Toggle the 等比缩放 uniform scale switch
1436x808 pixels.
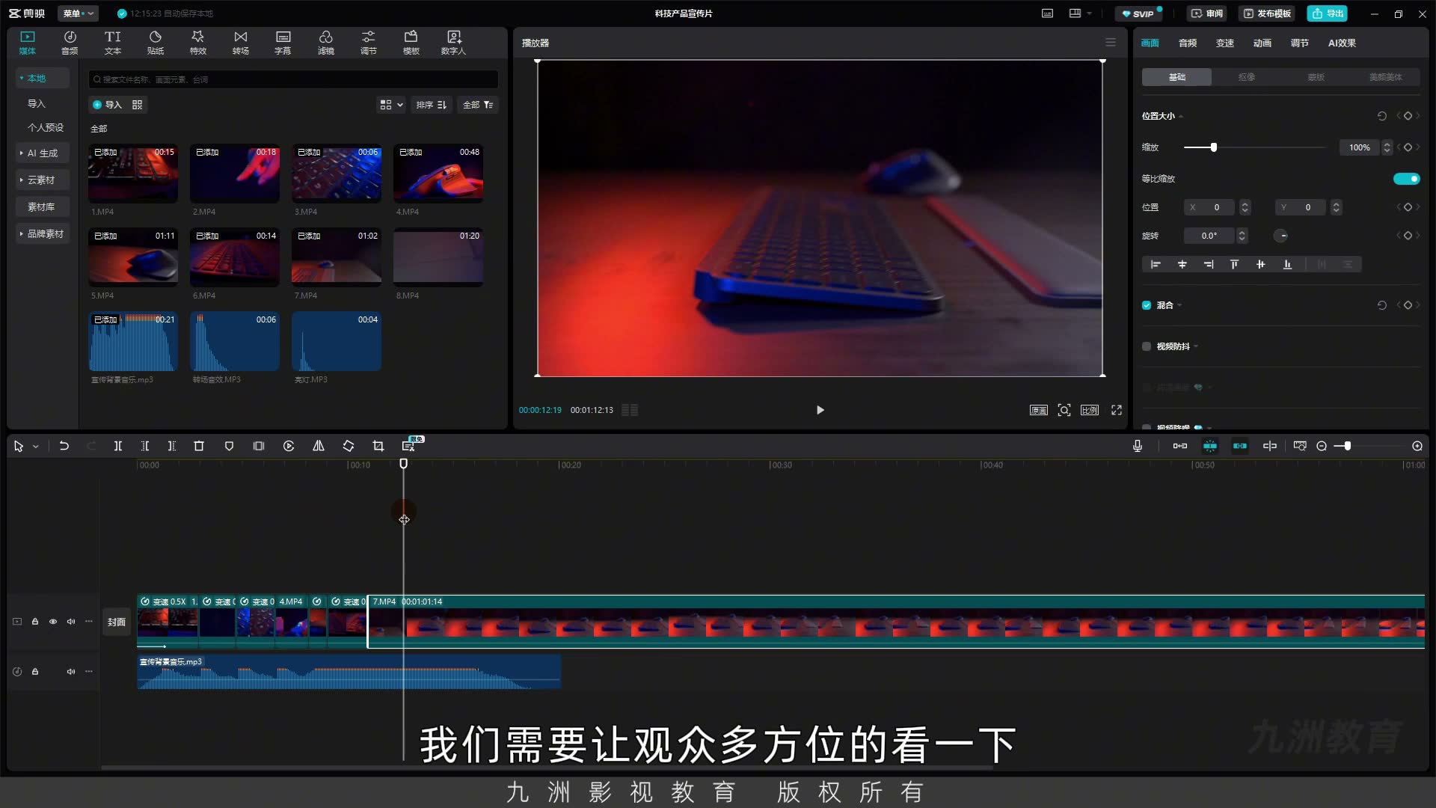(x=1407, y=179)
